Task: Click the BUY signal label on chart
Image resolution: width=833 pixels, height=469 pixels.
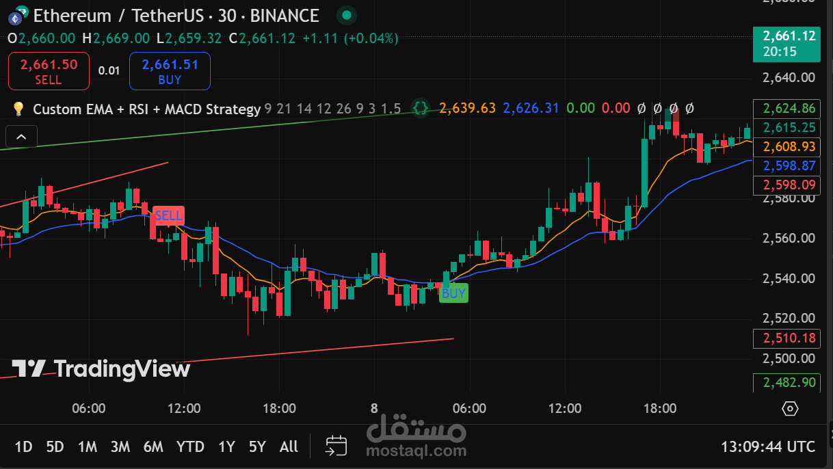Action: click(453, 293)
